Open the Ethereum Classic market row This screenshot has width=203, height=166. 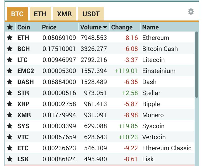pos(100,148)
